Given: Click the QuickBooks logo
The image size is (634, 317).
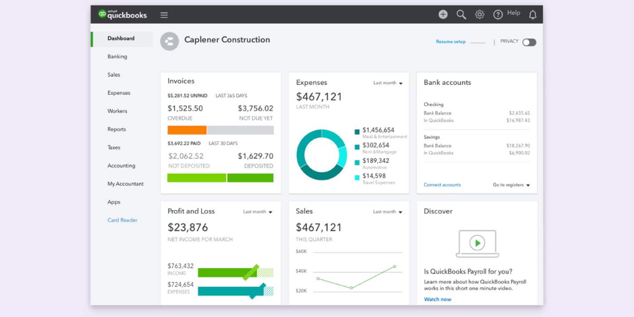Looking at the screenshot, I should [122, 14].
